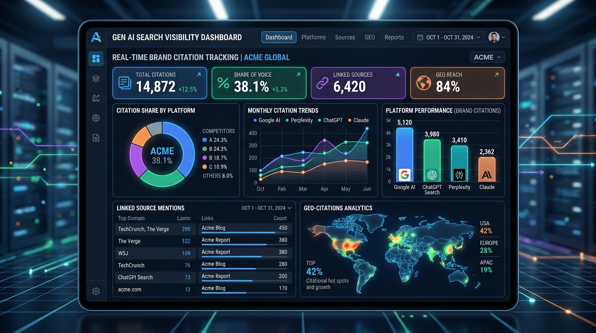Click the Google logo on the bar
Viewport: 596px width, 333px height.
click(405, 175)
